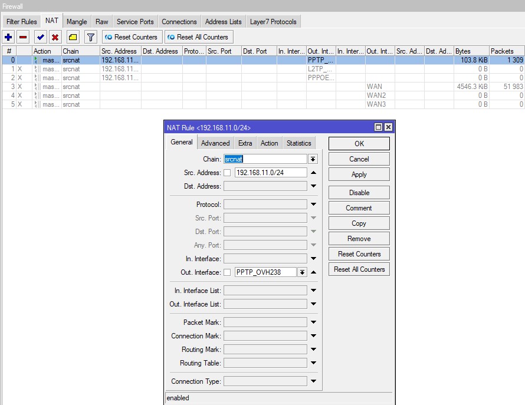Click the Apply button

359,174
